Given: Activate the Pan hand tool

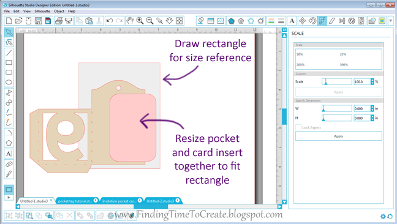Looking at the screenshot, I should click(x=130, y=21).
